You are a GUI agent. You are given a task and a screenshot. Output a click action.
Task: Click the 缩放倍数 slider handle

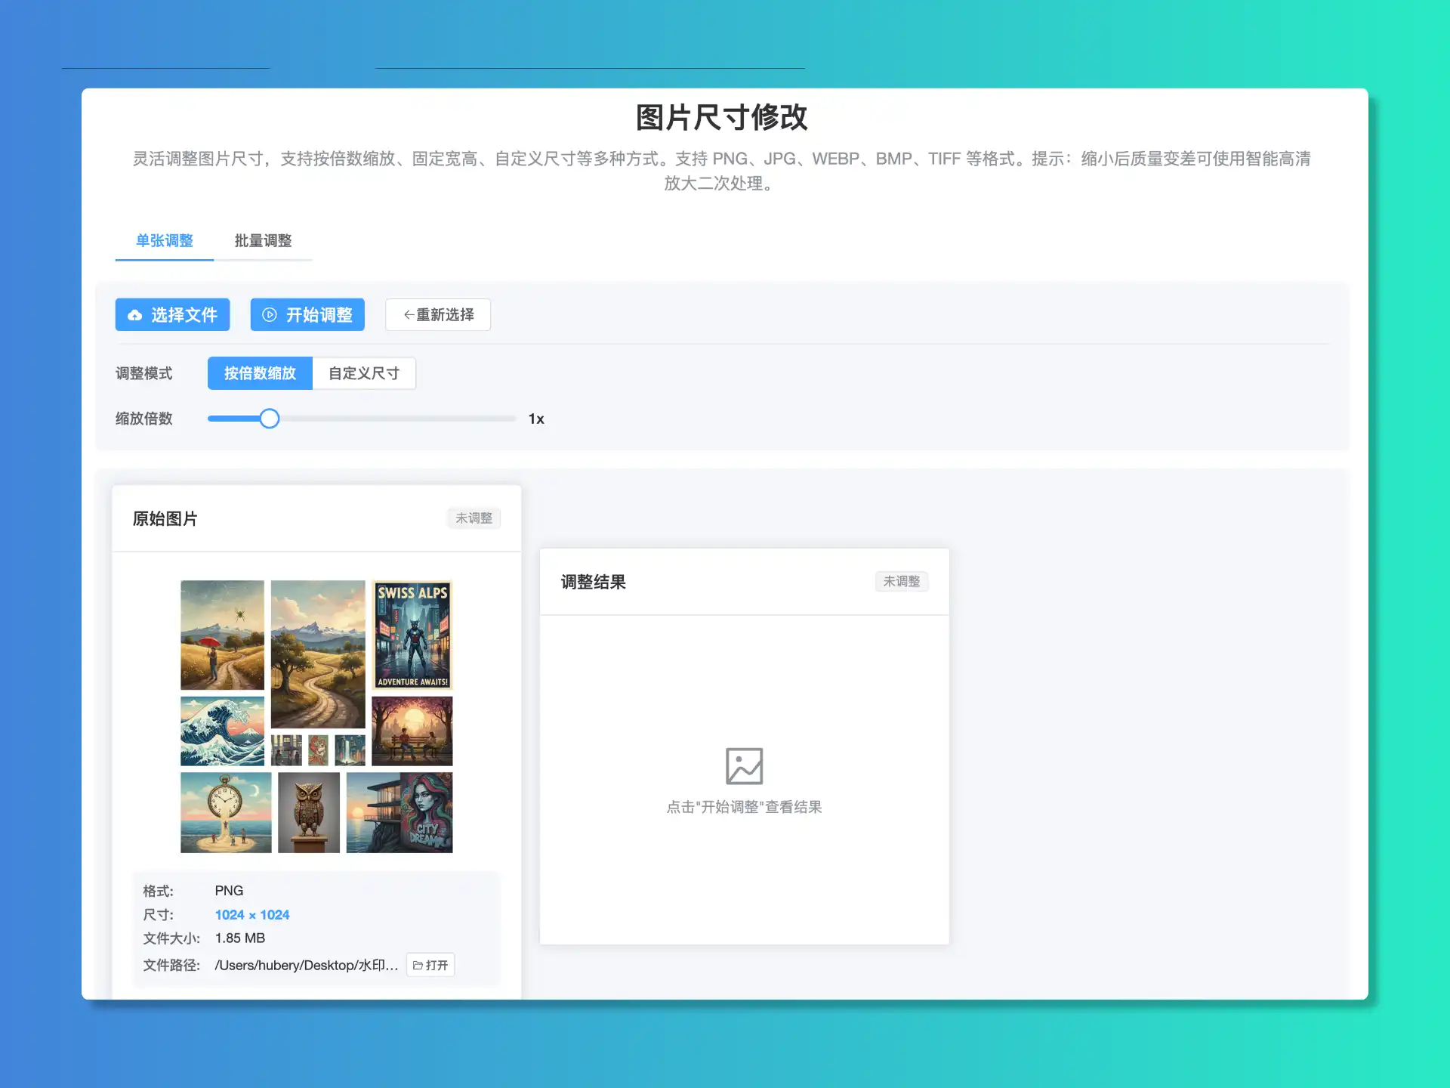point(270,418)
